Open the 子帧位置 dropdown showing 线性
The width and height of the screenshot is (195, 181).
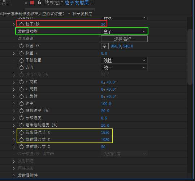[x=124, y=60]
